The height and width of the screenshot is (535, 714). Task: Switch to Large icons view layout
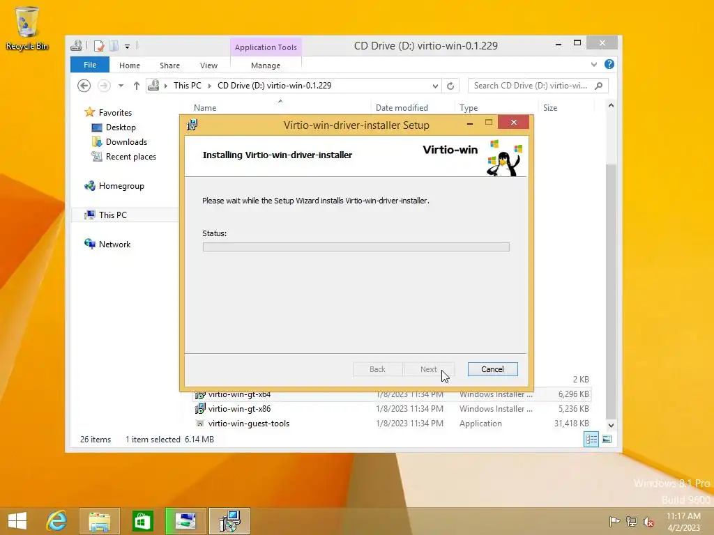pos(607,439)
